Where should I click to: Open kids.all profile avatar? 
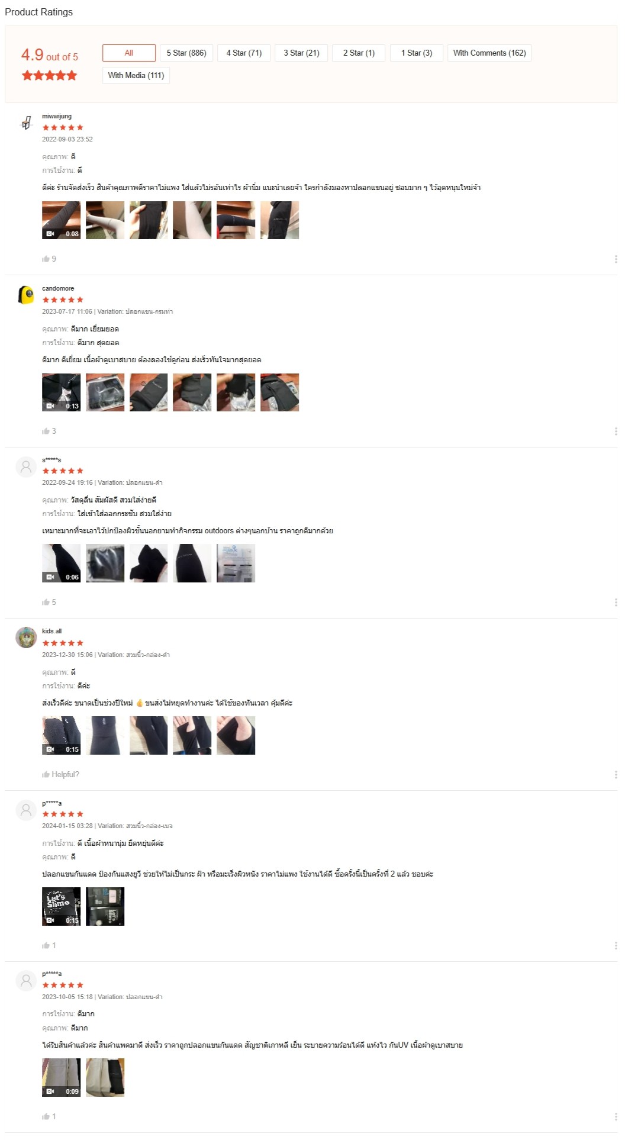tap(26, 637)
